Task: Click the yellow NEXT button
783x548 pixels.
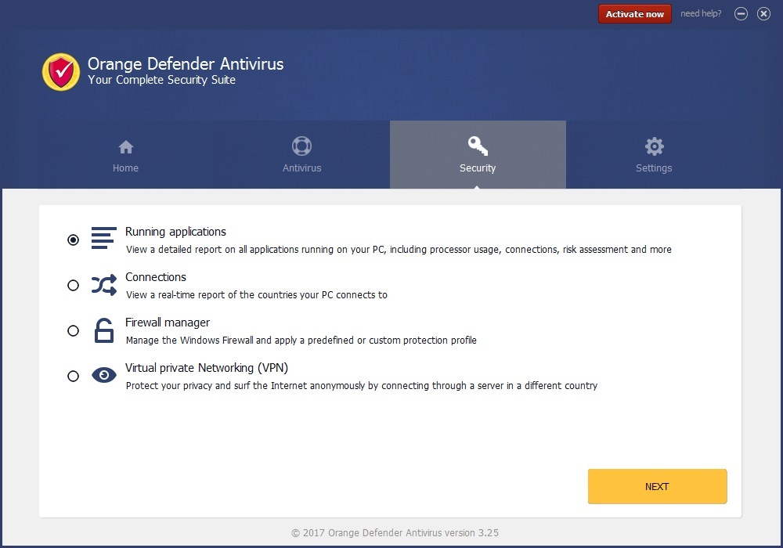Action: tap(657, 486)
